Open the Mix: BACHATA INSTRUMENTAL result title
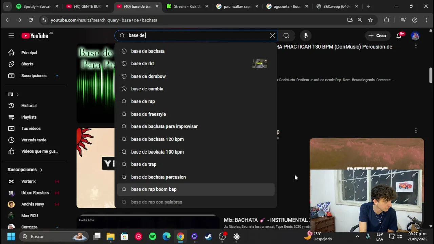 (266, 220)
